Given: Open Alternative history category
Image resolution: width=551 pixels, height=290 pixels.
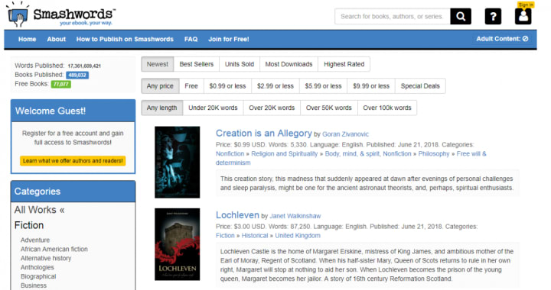Looking at the screenshot, I should 46,258.
